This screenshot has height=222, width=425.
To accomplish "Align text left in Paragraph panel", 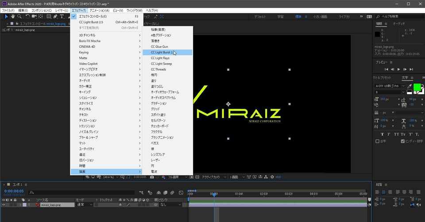I will (377, 192).
